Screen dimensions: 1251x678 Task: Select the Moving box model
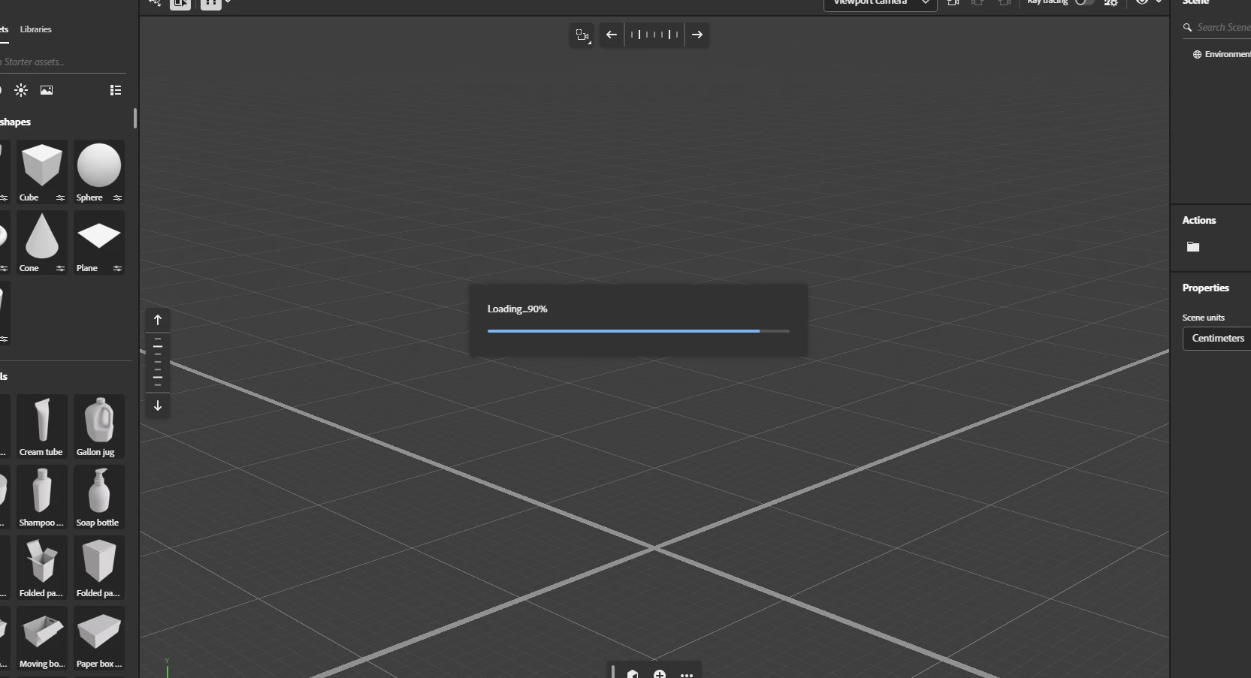click(x=41, y=637)
